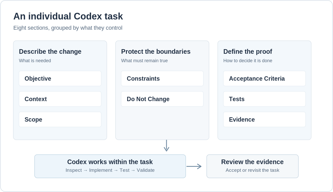Viewport: 333px width, 192px height.
Task: Choose the Scope section box
Action: [x=60, y=120]
